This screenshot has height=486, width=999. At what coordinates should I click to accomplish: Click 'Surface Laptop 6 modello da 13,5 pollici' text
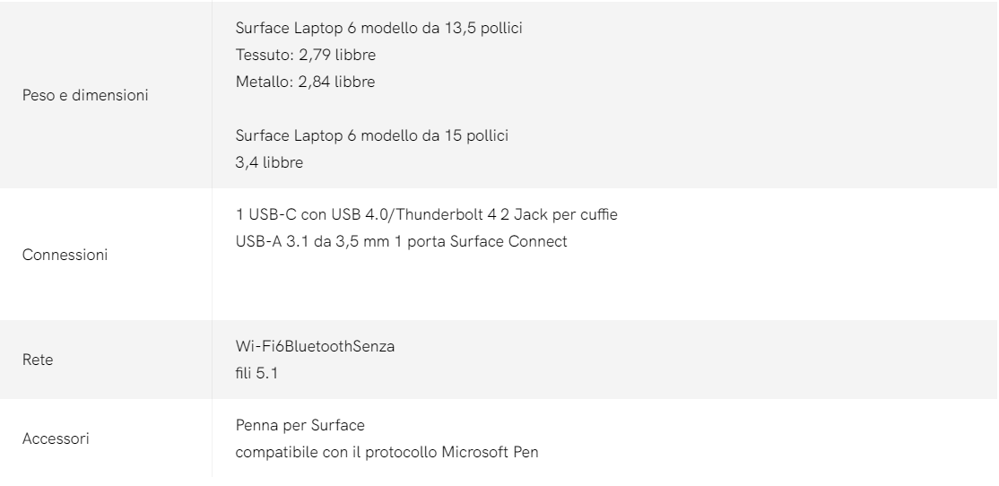[379, 28]
